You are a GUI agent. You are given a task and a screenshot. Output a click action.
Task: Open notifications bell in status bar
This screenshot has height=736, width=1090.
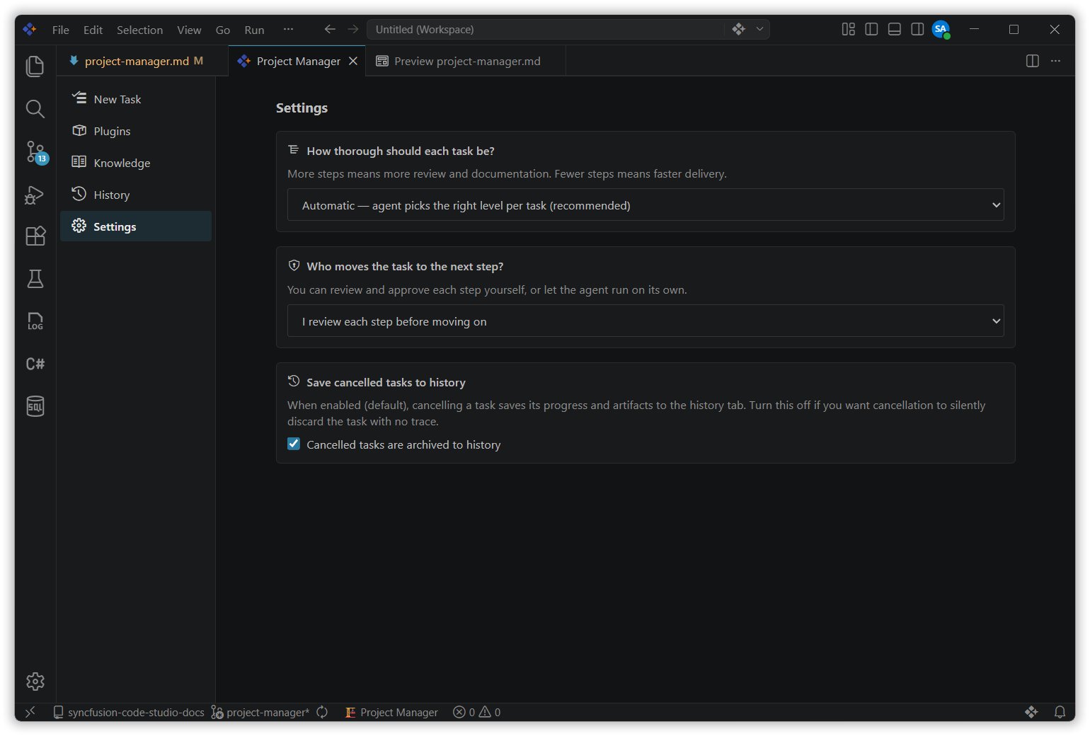tap(1060, 712)
